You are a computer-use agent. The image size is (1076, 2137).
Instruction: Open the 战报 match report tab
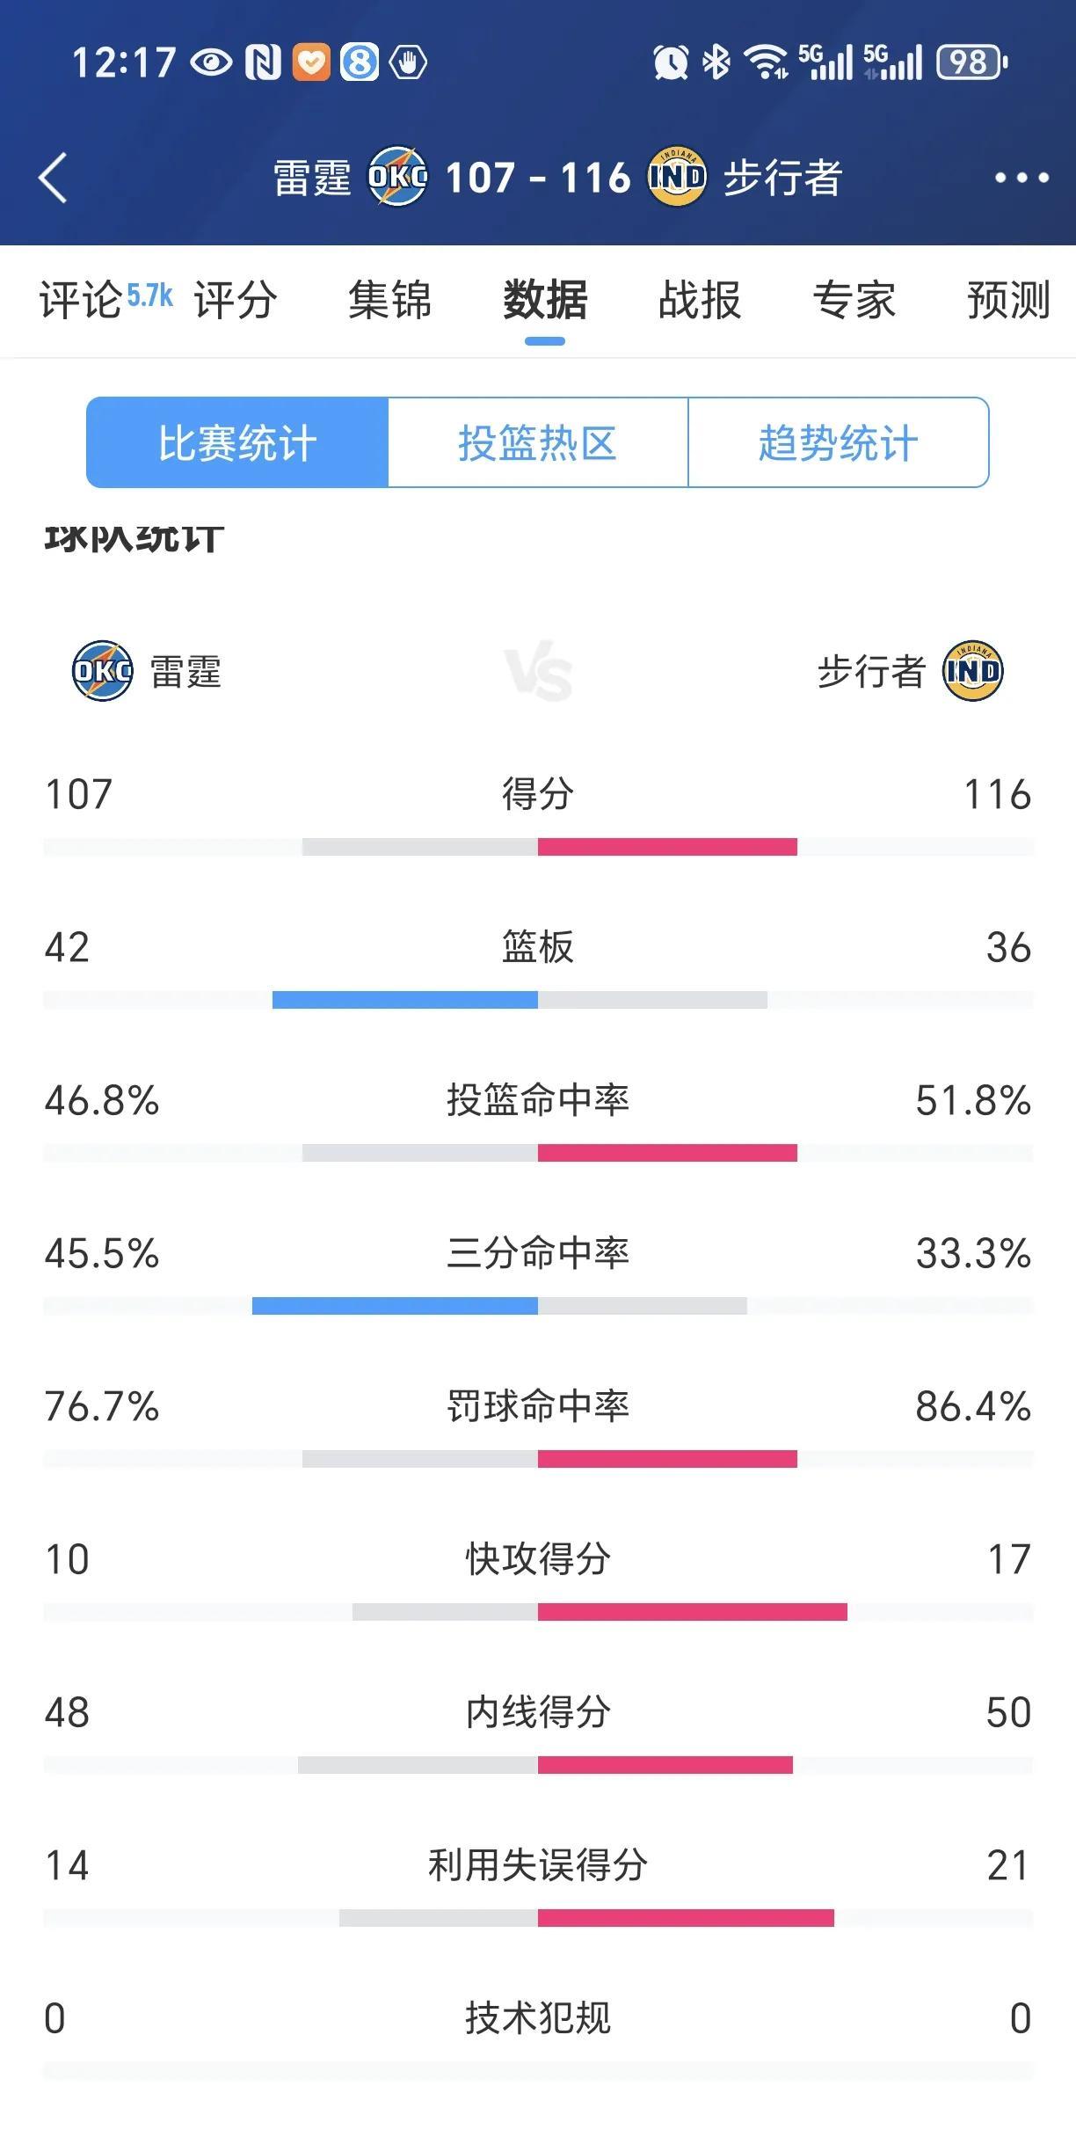point(700,301)
